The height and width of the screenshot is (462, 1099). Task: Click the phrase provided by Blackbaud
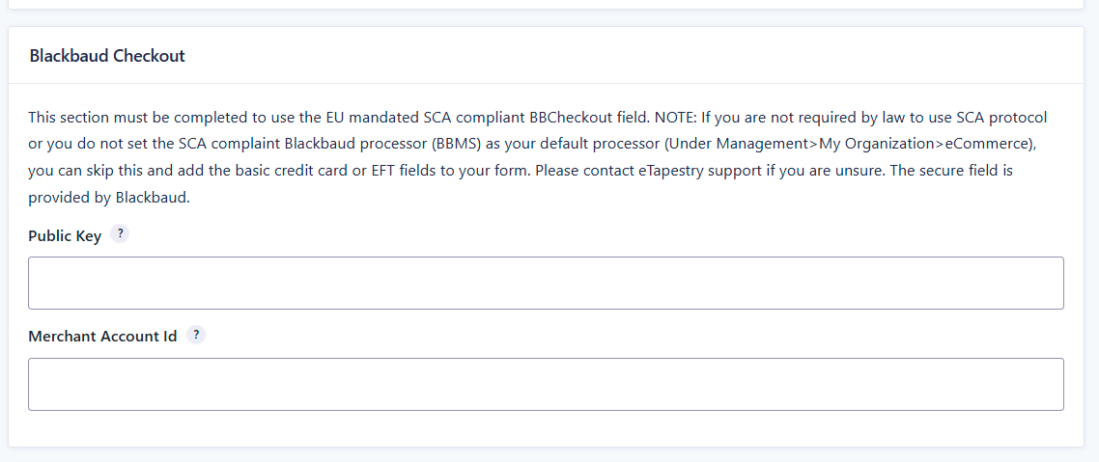[108, 198]
